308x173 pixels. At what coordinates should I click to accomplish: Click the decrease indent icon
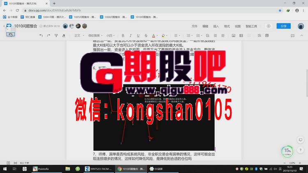point(215,36)
